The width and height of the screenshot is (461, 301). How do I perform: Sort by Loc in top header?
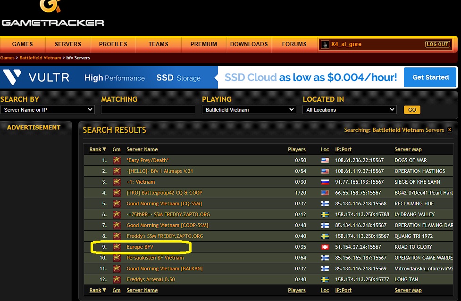pos(325,149)
